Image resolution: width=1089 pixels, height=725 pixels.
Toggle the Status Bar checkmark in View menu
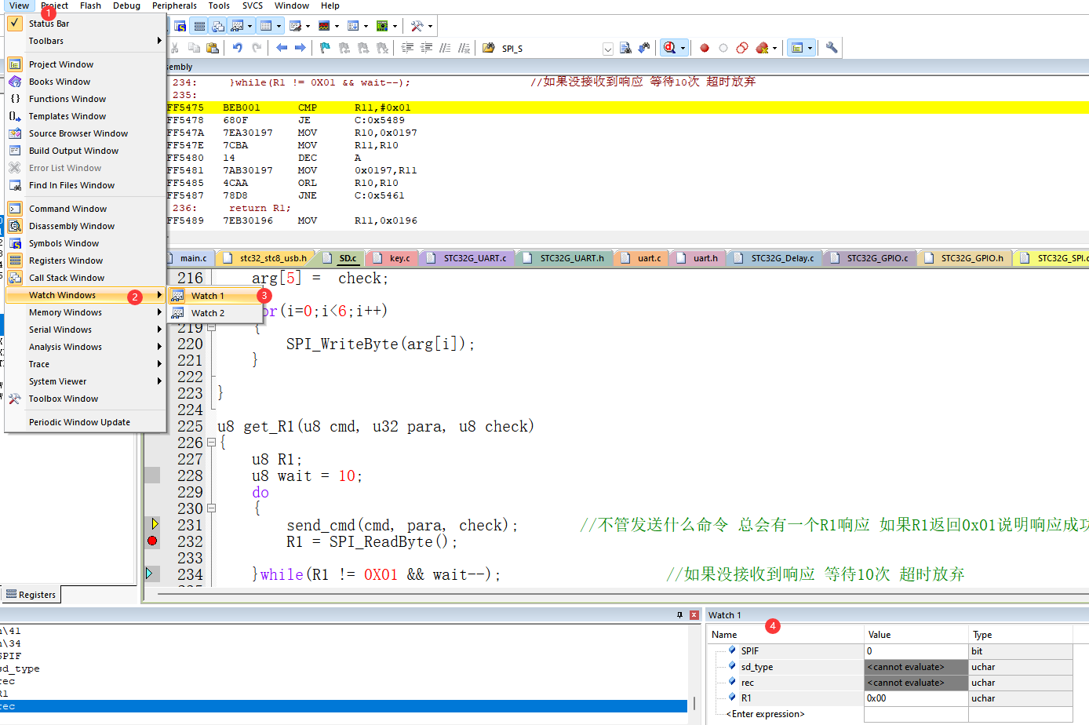(15, 23)
